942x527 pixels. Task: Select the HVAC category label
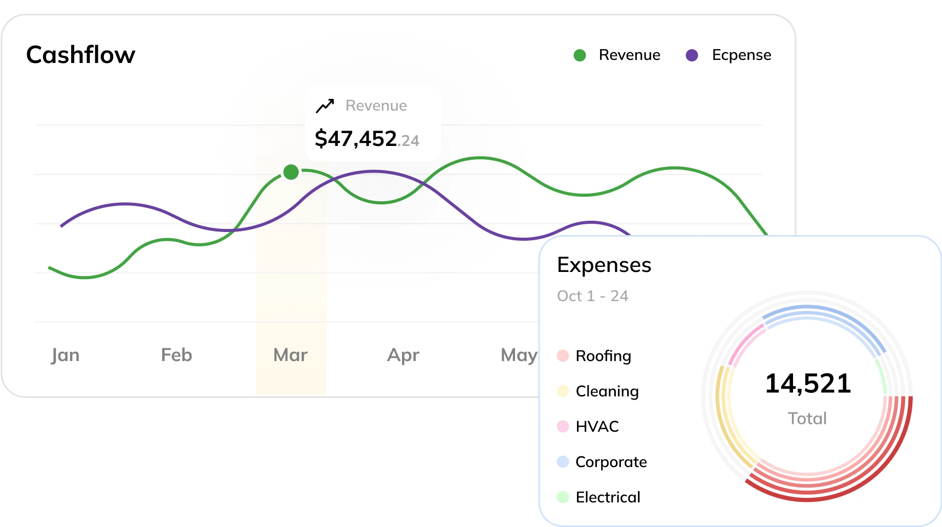coord(597,426)
